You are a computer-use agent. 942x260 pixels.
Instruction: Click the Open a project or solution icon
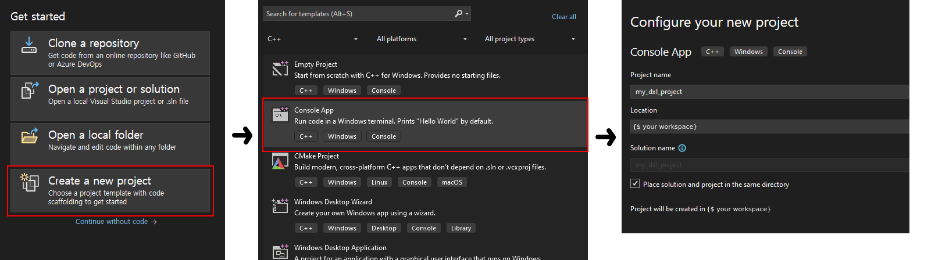click(29, 91)
